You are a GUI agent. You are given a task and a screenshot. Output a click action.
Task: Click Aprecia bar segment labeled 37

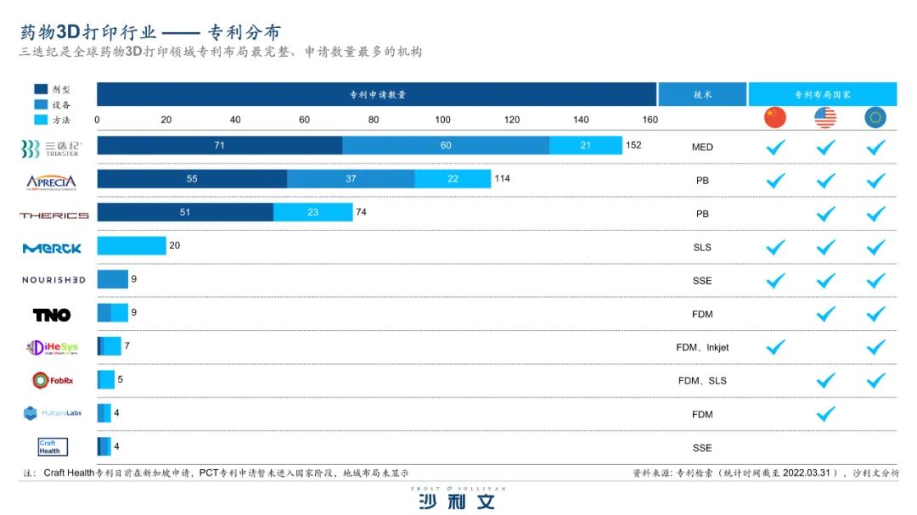[351, 178]
